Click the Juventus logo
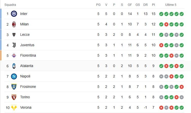The image size is (191, 113). 14,45
